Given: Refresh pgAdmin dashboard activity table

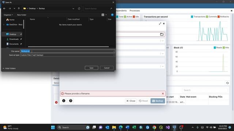Looking at the screenshot, I should pyautogui.click(x=227, y=83).
